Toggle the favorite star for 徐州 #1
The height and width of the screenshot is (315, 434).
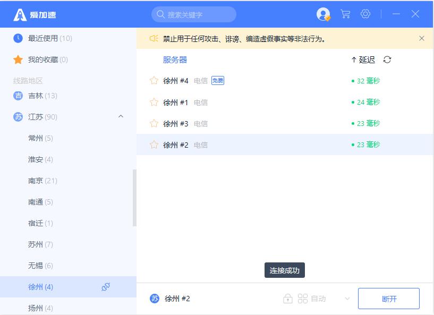(x=154, y=102)
